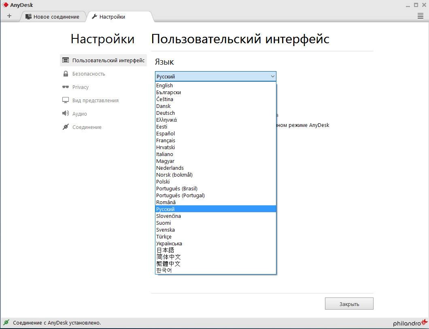Screen dimensions: 429x329
Task: Choose Norsk (bokmål) language
Action: click(216, 175)
